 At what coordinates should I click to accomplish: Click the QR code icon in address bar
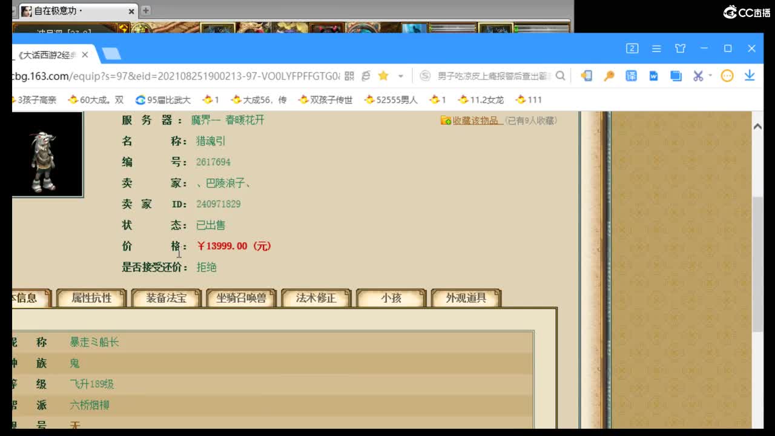349,76
